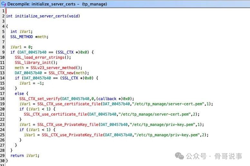Click server-cert.pem string on line 19
This screenshot has width=250, height=166.
click(x=168, y=104)
